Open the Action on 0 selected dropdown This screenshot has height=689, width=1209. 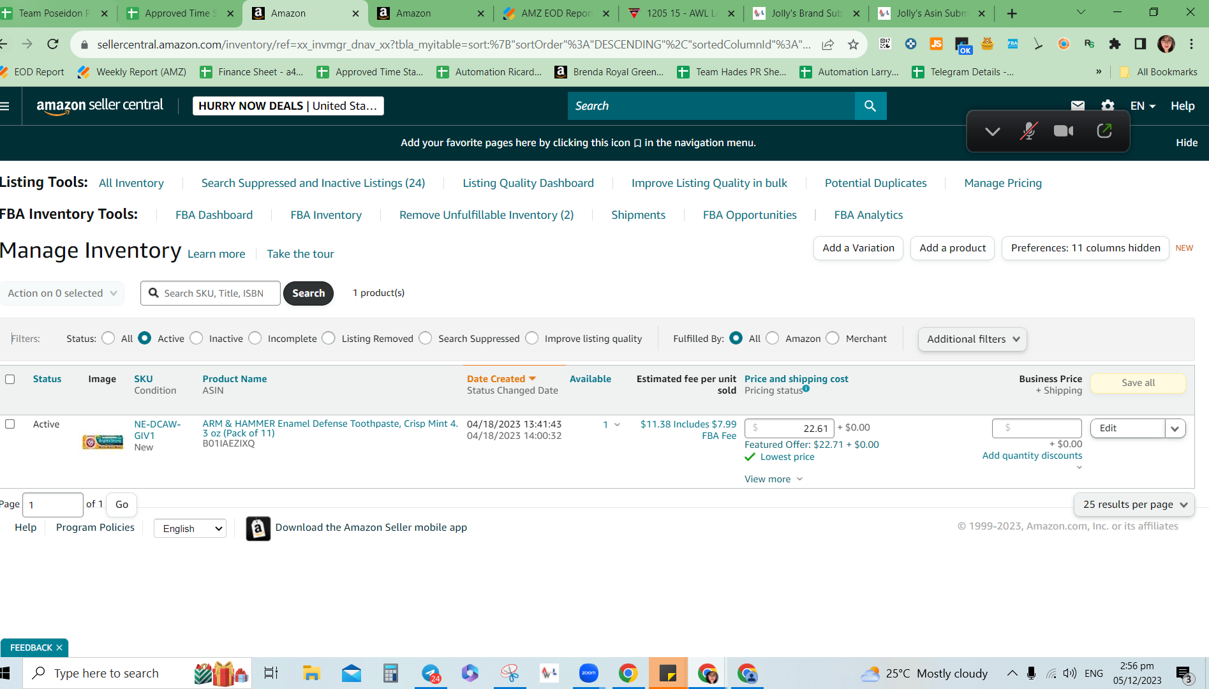click(x=62, y=293)
